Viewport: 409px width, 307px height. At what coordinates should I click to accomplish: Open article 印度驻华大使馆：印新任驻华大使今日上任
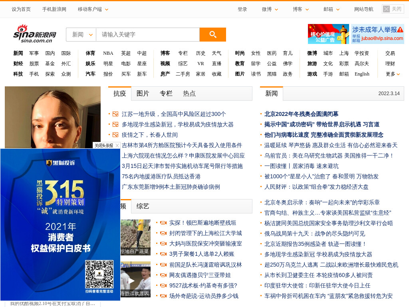(317, 285)
